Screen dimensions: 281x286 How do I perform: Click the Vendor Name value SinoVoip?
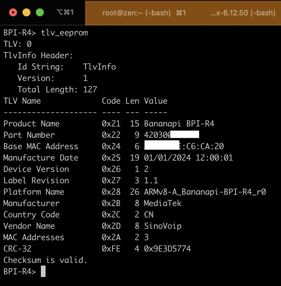click(x=163, y=226)
